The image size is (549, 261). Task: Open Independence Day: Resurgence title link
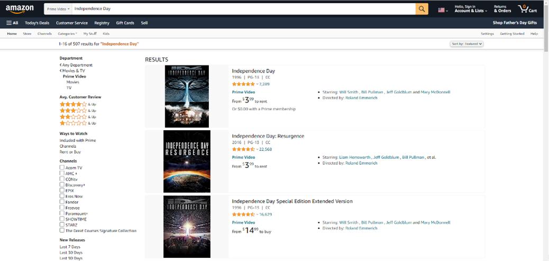(x=268, y=136)
